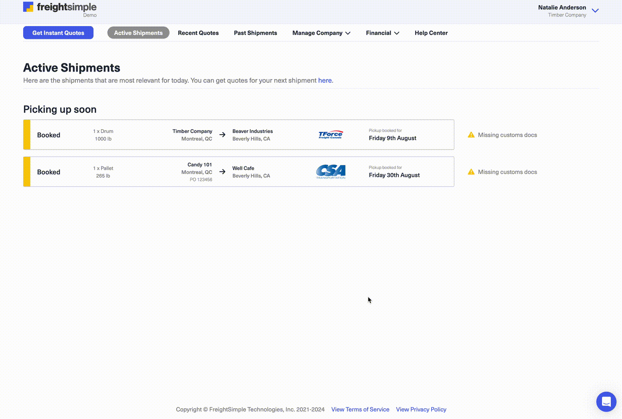
Task: Open the Help Center page
Action: 431,33
